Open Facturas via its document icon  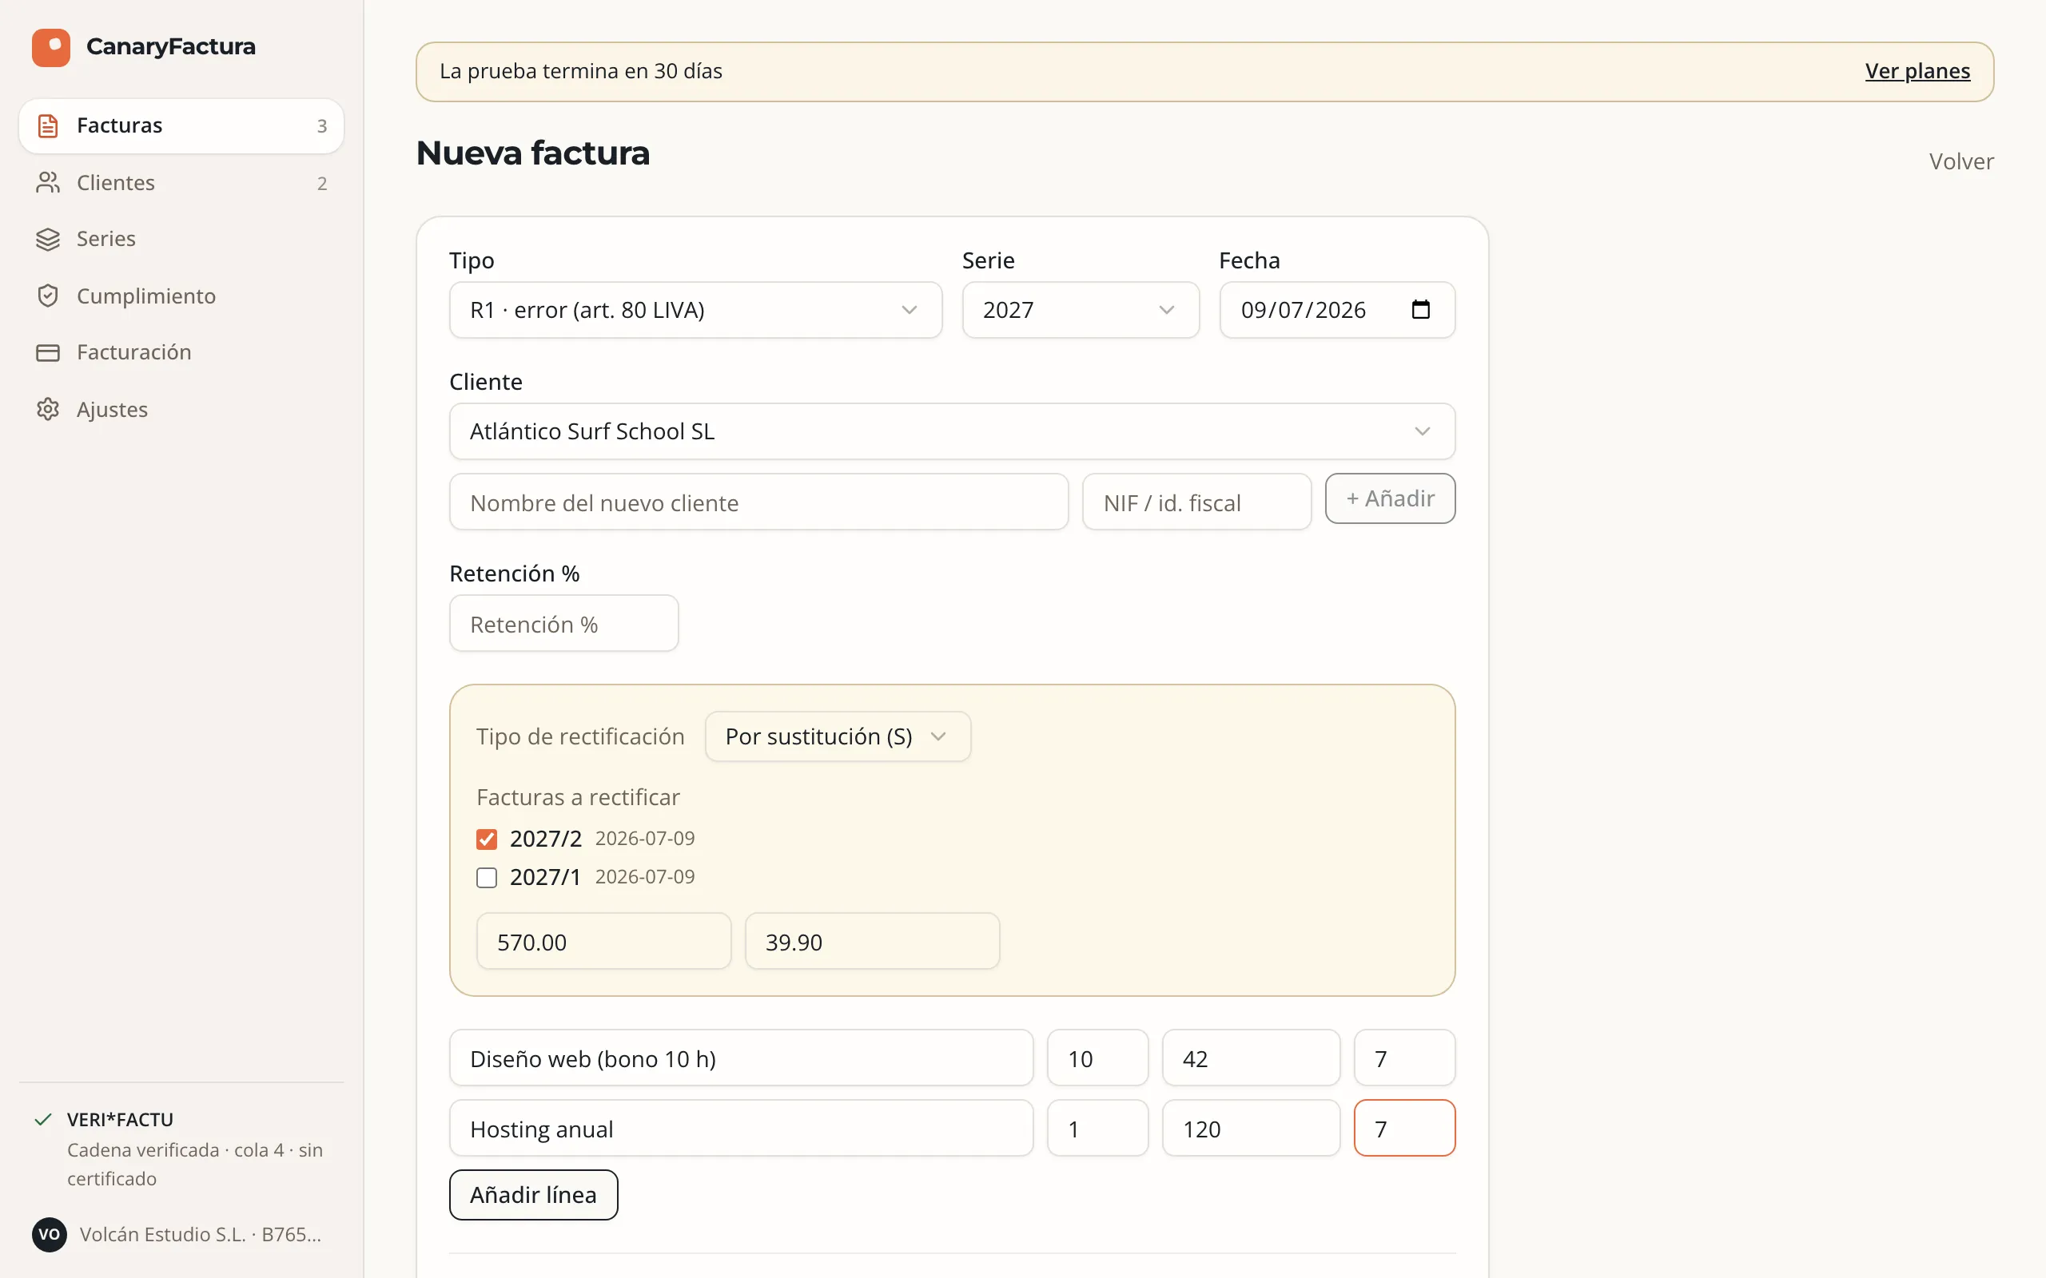48,126
